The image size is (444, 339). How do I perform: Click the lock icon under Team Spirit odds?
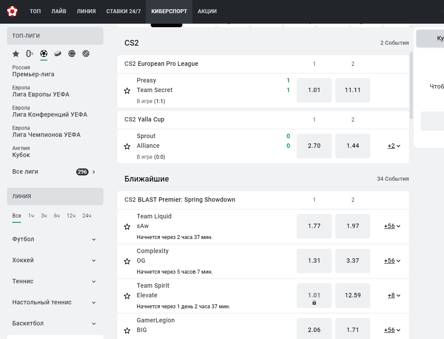[314, 303]
